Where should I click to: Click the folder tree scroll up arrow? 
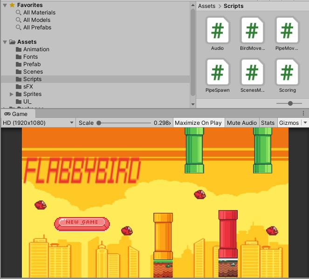193,5
